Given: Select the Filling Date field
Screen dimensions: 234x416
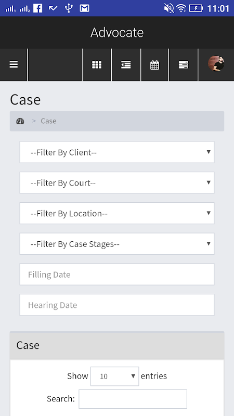Looking at the screenshot, I should click(117, 275).
